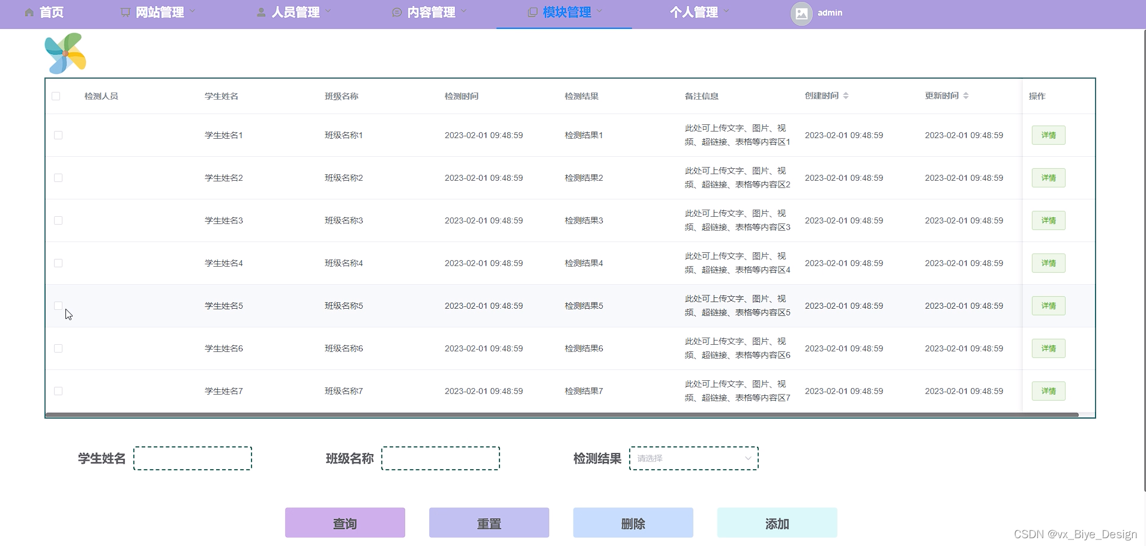
Task: Toggle the select-all checkbox in table header
Action: click(56, 96)
